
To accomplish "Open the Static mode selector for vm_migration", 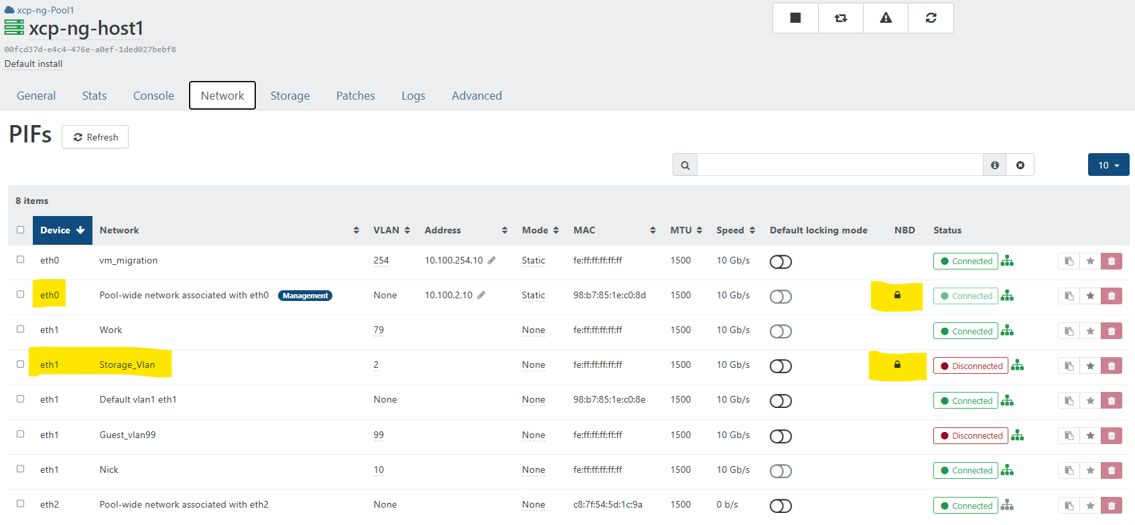I will coord(533,261).
